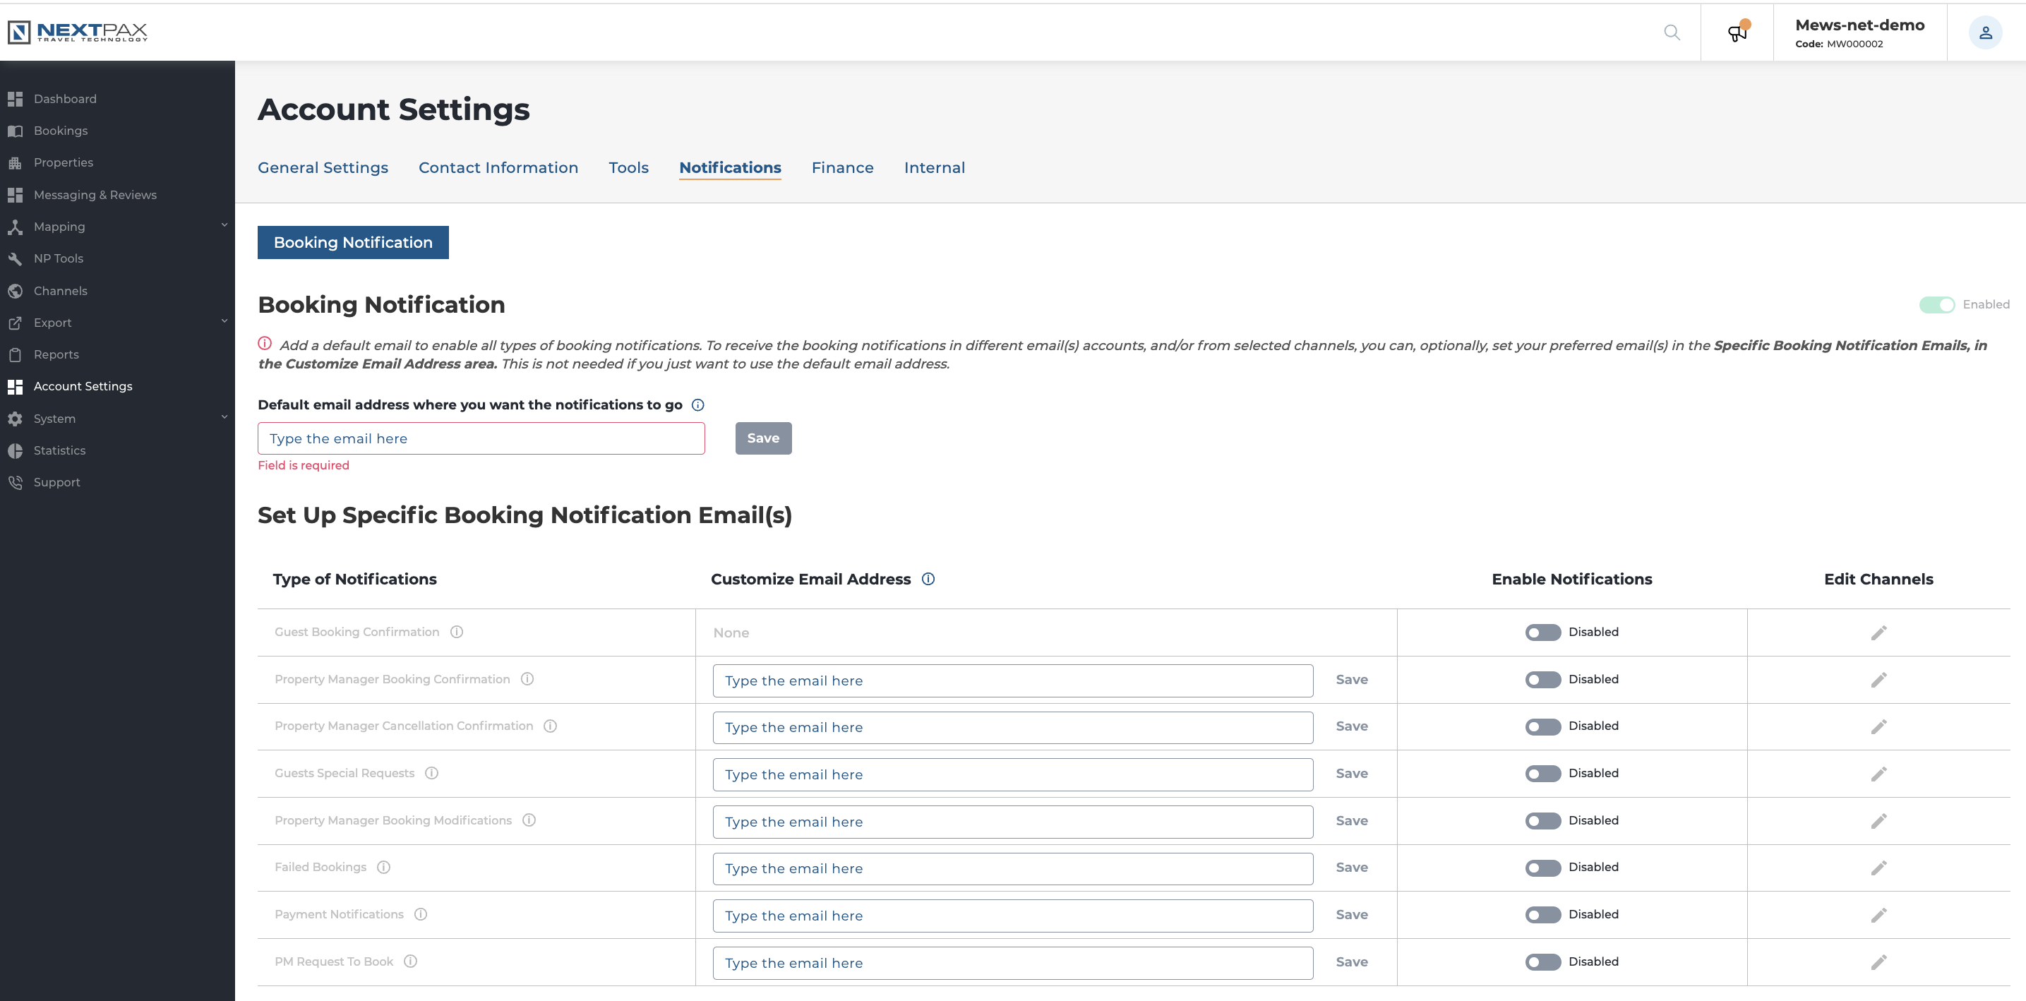Click info icon for Failed Bookings
The width and height of the screenshot is (2026, 1001).
coord(383,868)
